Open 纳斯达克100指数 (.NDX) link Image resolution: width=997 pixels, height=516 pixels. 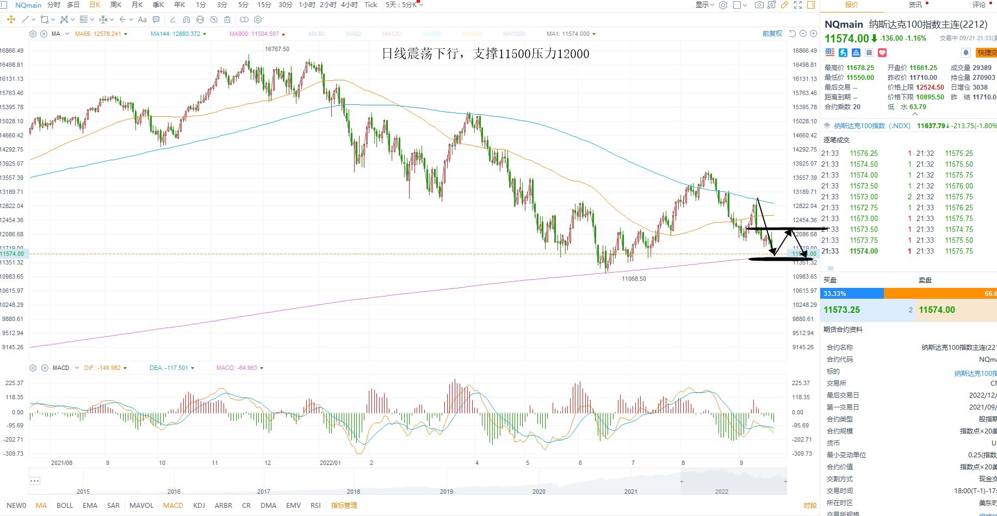[x=872, y=125]
